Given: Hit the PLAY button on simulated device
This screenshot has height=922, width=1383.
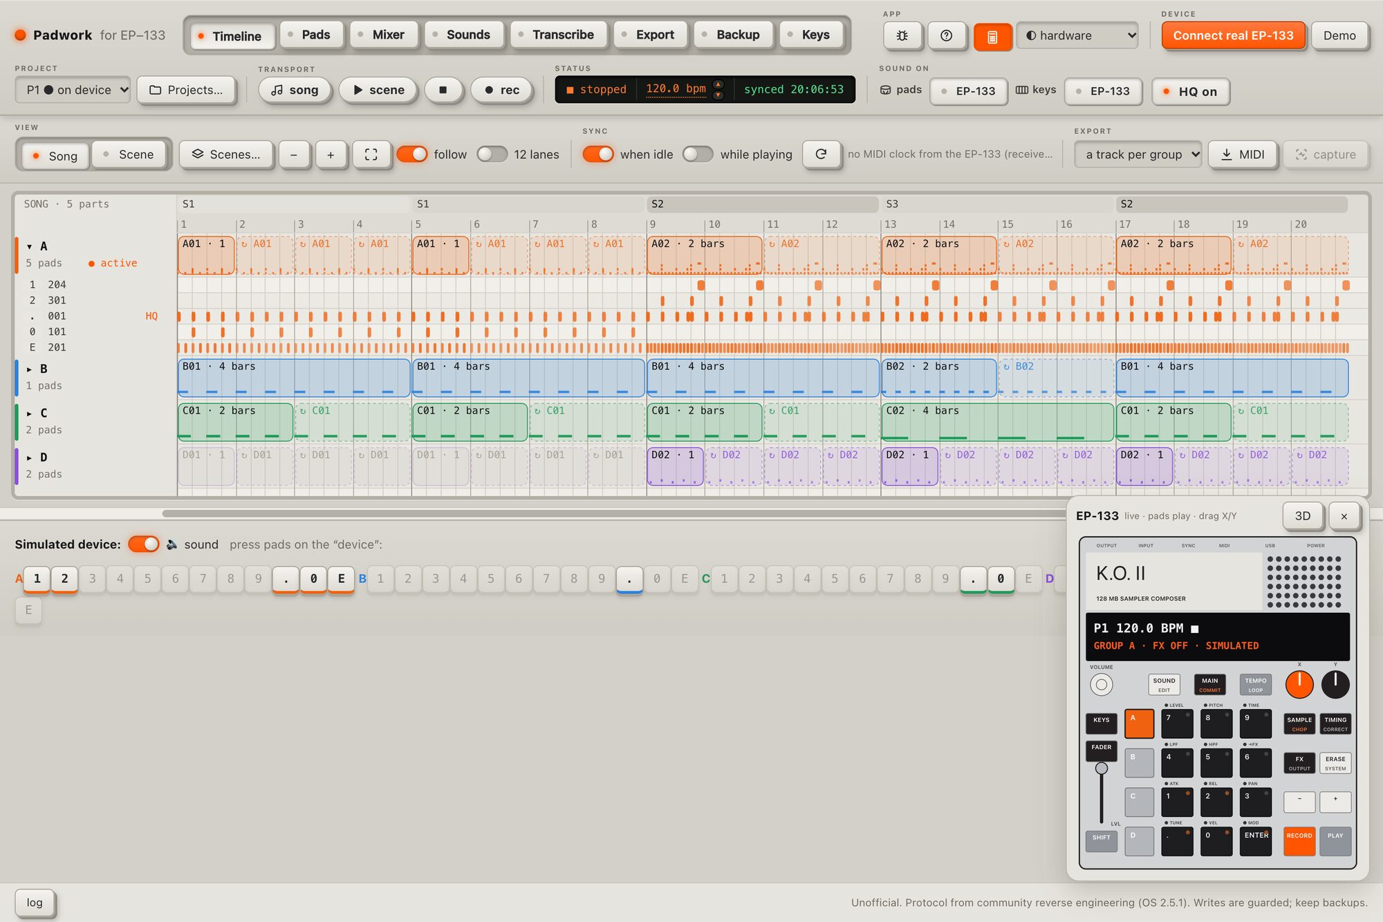Looking at the screenshot, I should (x=1335, y=840).
